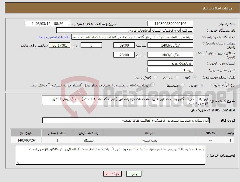Image resolution: width=240 pixels, height=182 pixels.
Task: Click the جزئیات اطلاعات نیاز header title
Action: 217,8
